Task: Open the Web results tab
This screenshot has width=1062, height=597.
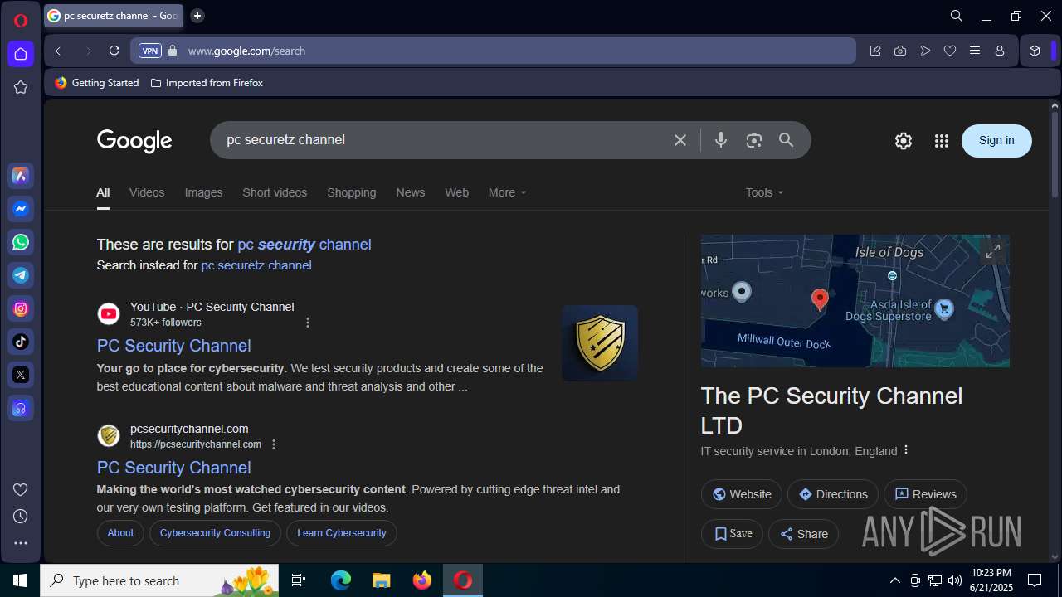Action: (456, 192)
